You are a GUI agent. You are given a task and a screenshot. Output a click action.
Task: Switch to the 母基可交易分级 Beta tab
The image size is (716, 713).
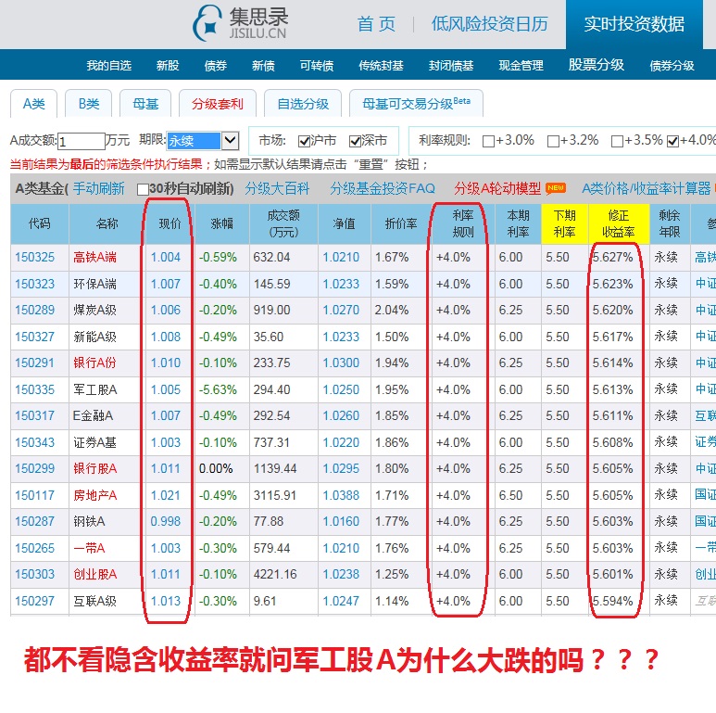[x=416, y=104]
